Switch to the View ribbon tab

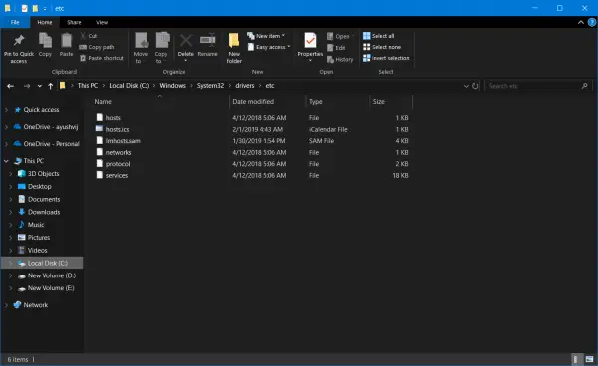point(102,23)
